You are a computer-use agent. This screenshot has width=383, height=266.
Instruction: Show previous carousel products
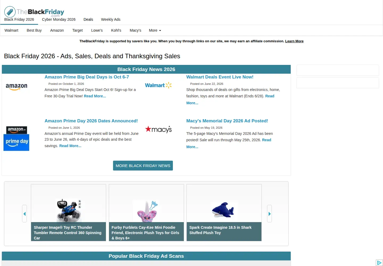(x=24, y=214)
